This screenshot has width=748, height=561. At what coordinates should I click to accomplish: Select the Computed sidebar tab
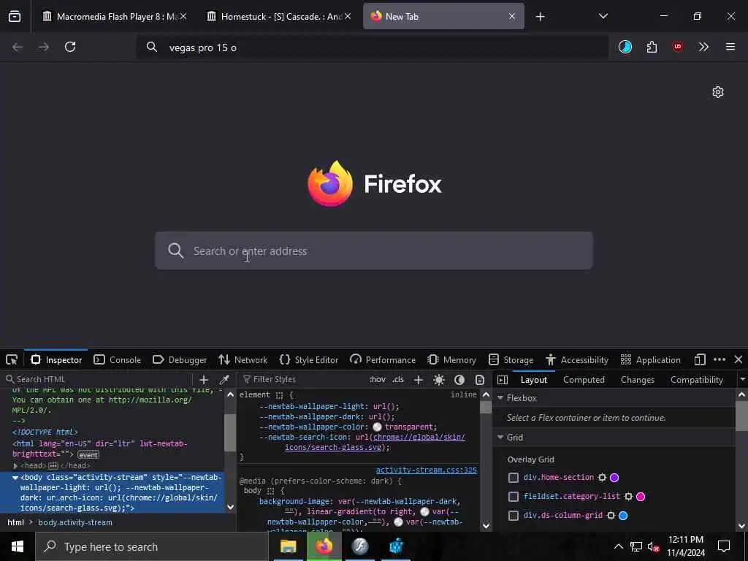[x=584, y=380]
